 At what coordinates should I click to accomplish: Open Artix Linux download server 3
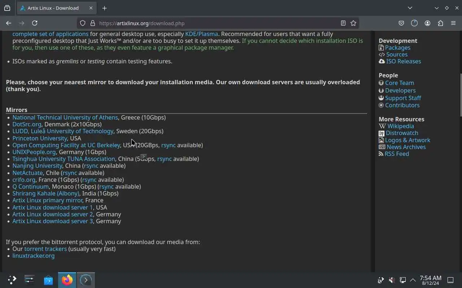pyautogui.click(x=52, y=221)
